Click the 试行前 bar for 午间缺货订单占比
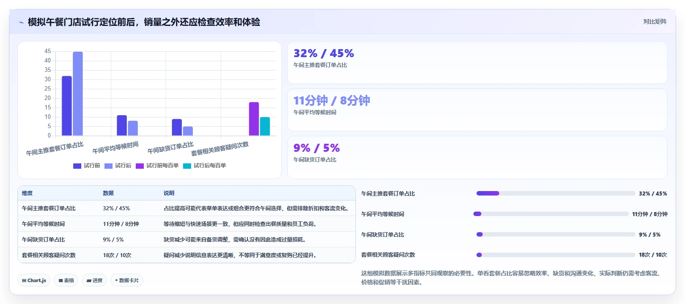Image resolution: width=685 pixels, height=304 pixels. [x=177, y=127]
